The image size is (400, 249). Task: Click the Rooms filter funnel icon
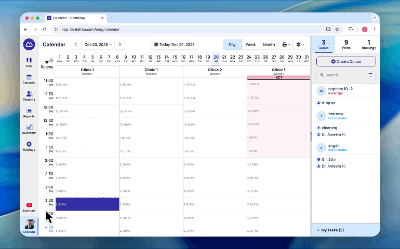click(46, 62)
